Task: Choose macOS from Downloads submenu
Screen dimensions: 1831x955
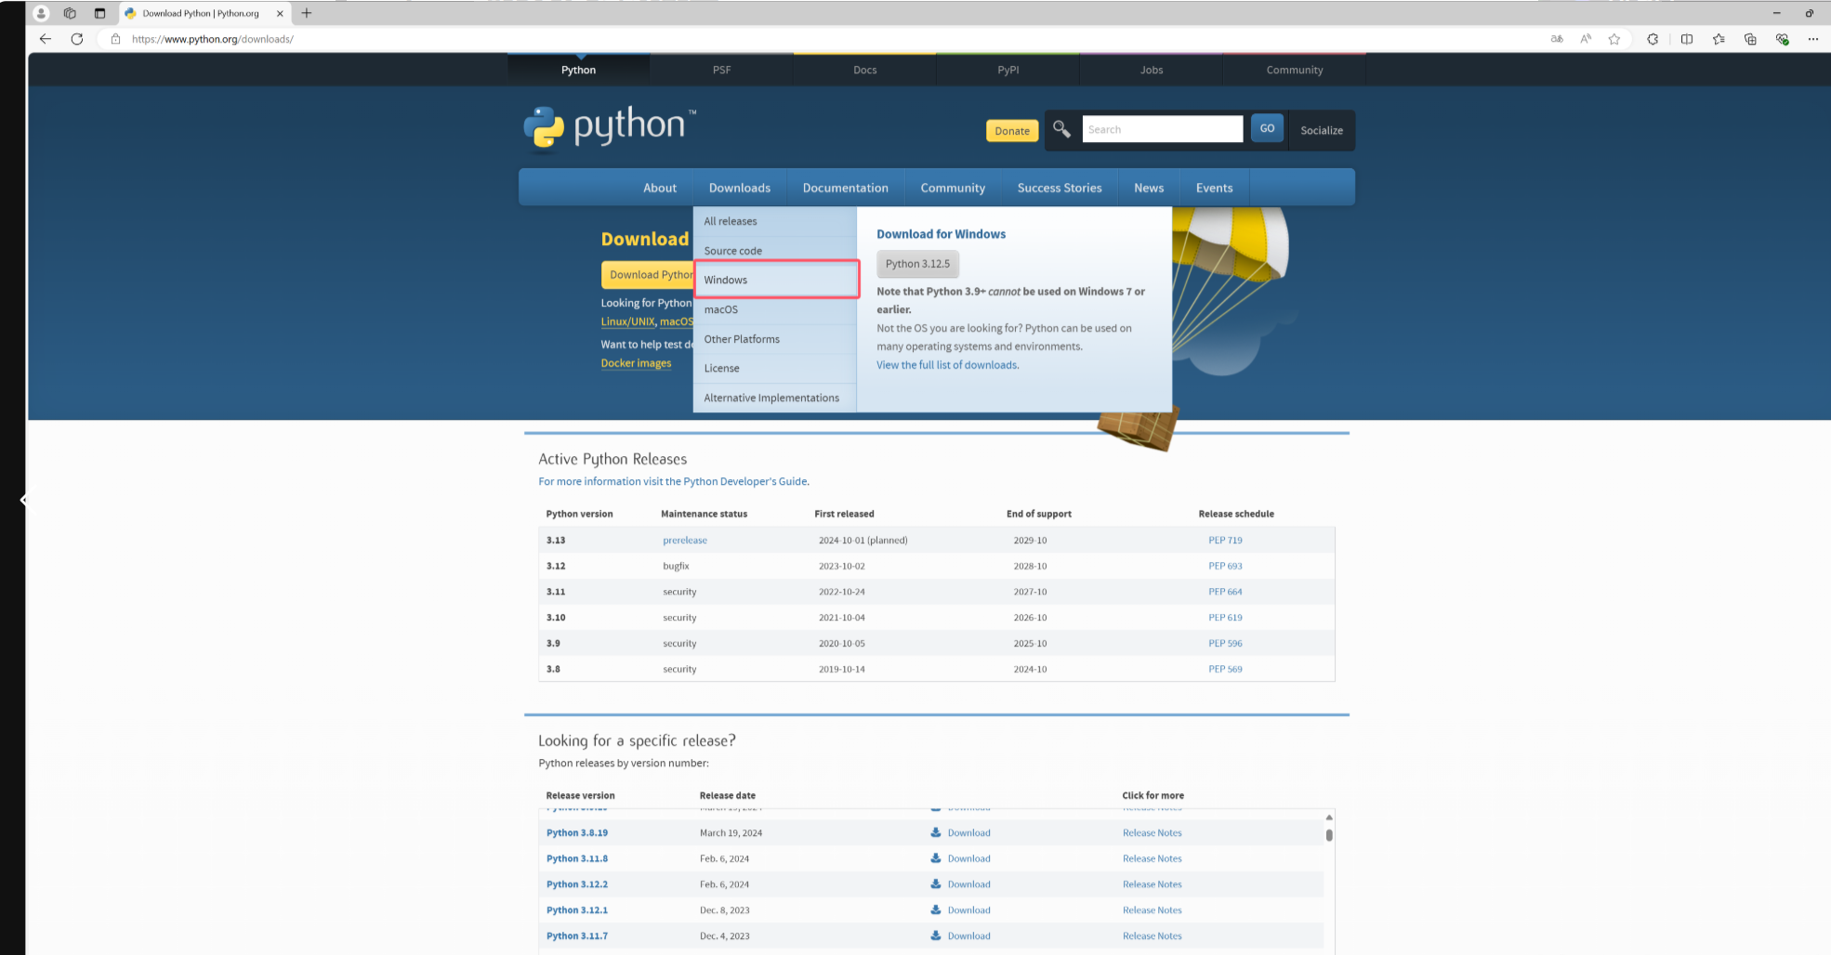Action: [721, 309]
